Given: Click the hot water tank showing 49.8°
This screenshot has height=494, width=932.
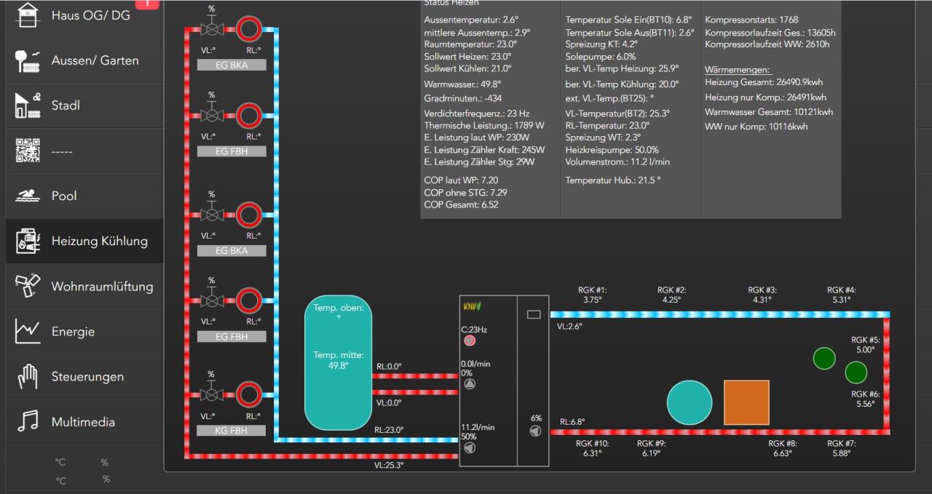Looking at the screenshot, I should click(338, 362).
